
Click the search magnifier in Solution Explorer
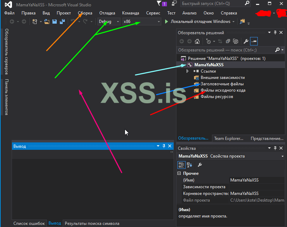pos(277,50)
